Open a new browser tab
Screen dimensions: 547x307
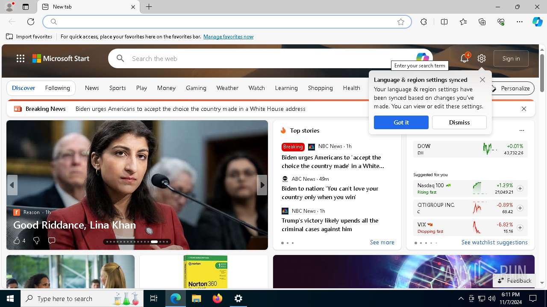tap(149, 7)
